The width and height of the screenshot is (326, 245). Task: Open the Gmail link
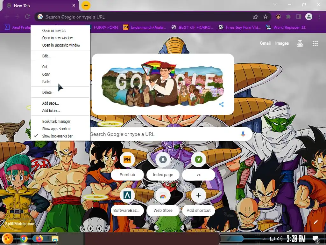click(265, 43)
